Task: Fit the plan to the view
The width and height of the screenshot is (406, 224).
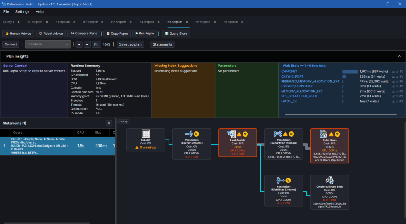Action: tap(96, 44)
